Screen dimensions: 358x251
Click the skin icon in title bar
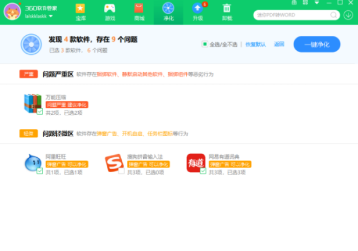click(x=294, y=3)
